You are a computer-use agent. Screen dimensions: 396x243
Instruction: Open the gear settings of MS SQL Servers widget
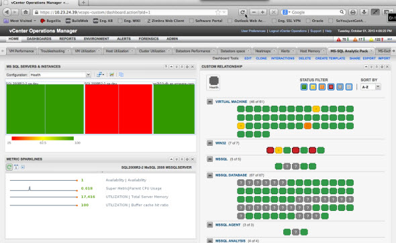pos(187,67)
